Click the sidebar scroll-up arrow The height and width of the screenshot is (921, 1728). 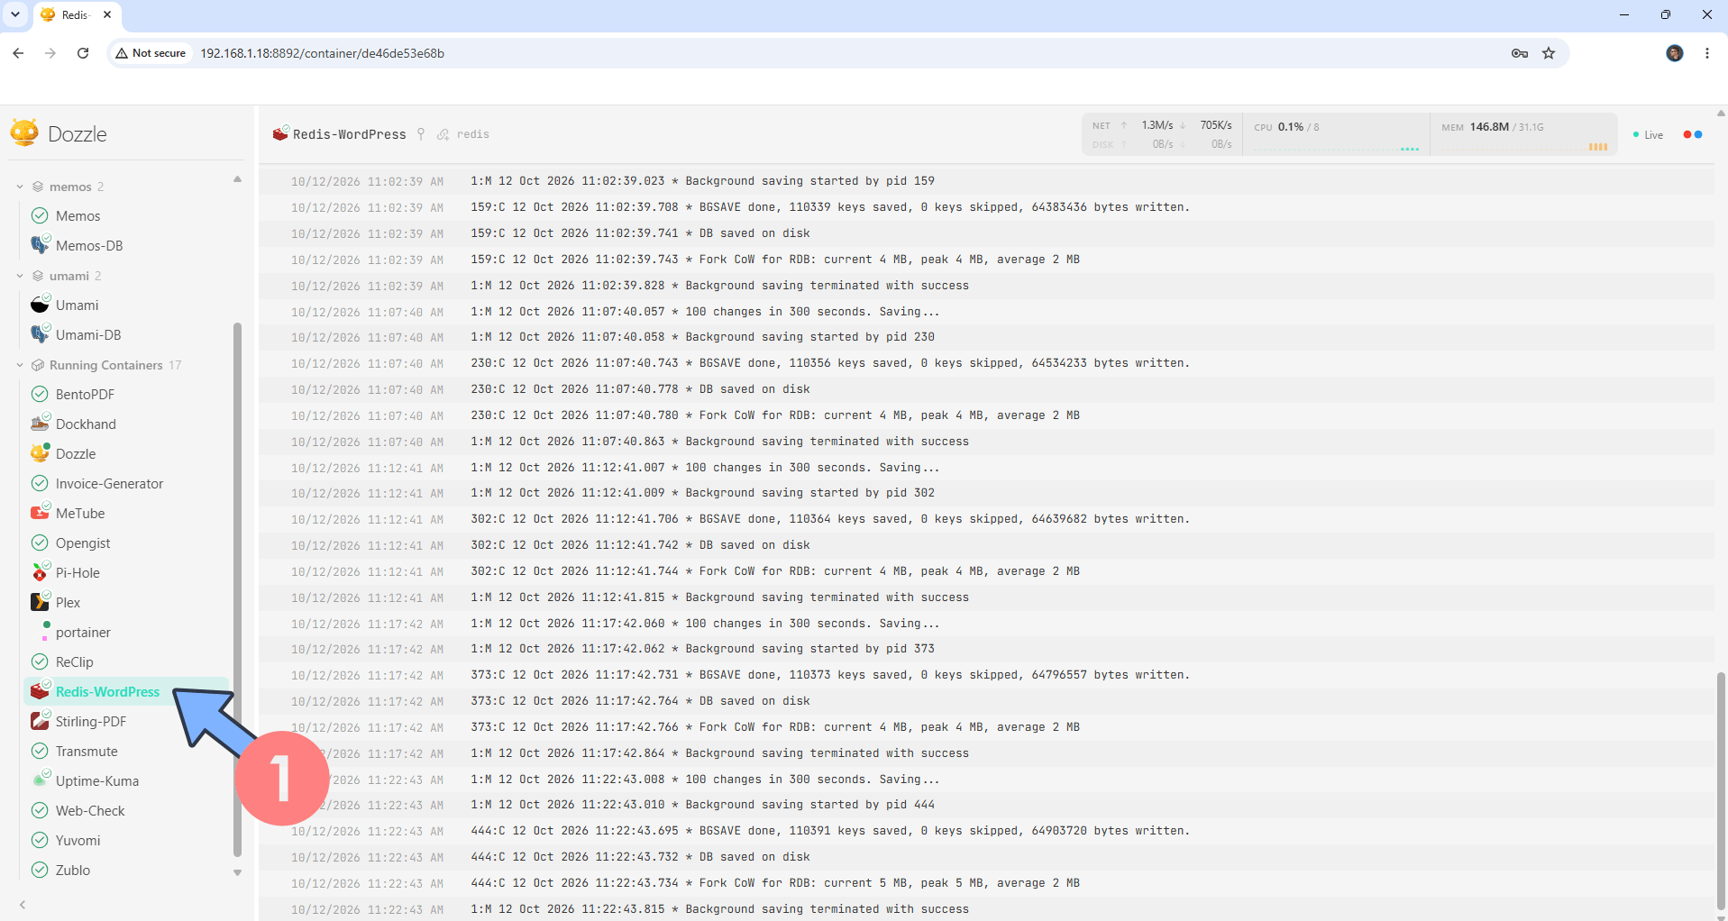point(238,179)
